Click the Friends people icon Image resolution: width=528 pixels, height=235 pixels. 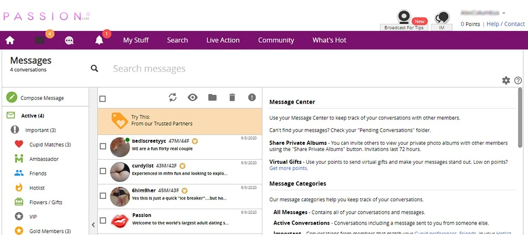[19, 173]
